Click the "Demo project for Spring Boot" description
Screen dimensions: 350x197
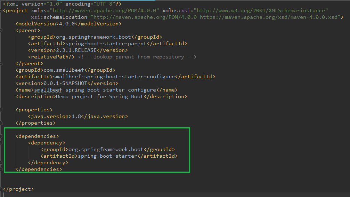click(x=100, y=97)
